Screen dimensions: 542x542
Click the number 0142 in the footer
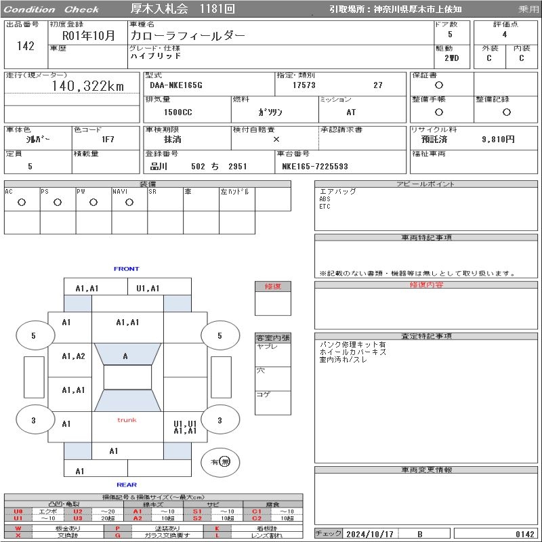524,534
